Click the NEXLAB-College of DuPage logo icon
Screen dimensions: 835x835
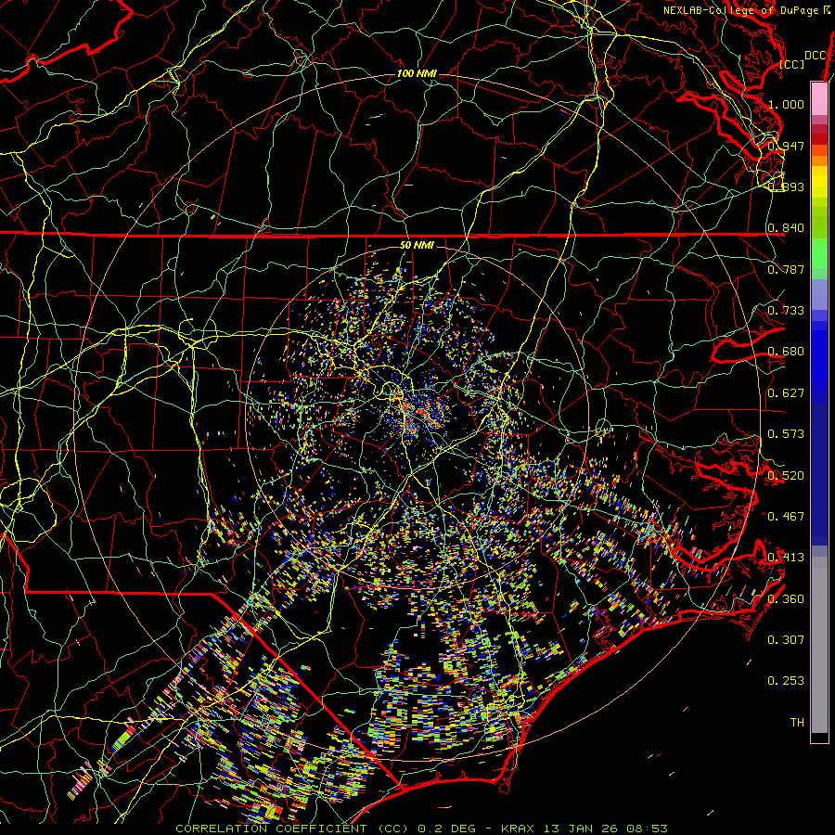[x=827, y=9]
